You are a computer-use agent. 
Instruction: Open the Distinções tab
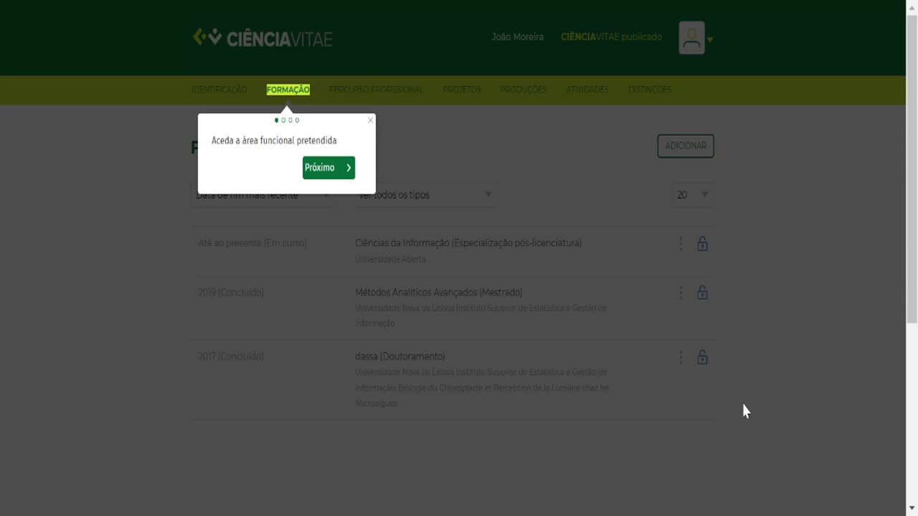(650, 90)
